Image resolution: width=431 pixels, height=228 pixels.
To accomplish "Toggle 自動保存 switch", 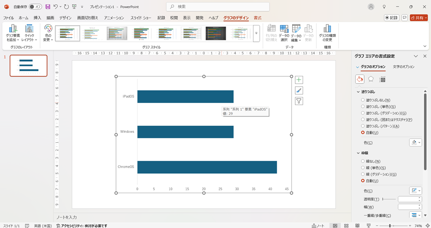I will click(35, 6).
